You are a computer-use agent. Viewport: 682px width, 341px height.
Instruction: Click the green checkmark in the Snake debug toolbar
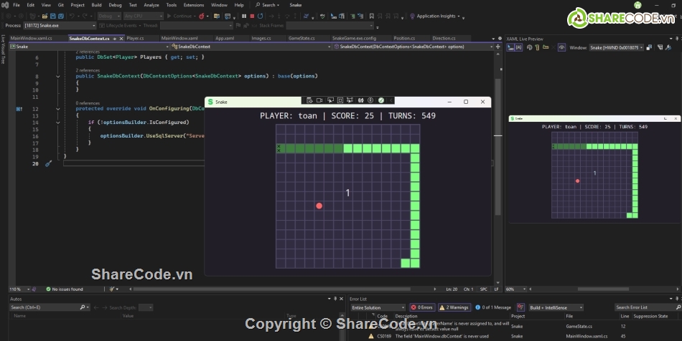[x=381, y=100]
